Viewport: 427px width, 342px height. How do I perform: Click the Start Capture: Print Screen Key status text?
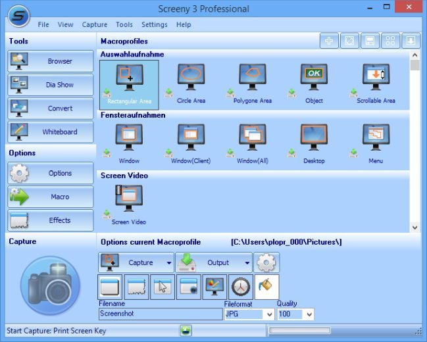coord(57,331)
